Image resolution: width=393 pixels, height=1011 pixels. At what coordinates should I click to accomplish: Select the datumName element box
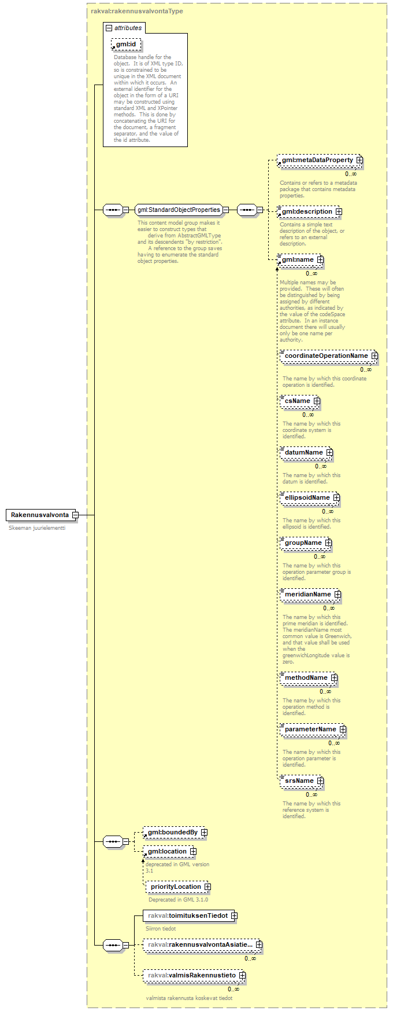coord(304,452)
